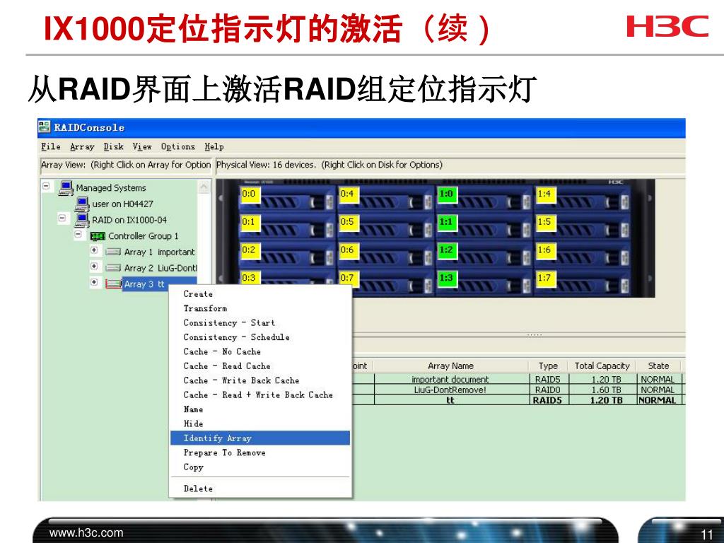Select disk slot 1:7 label
Image resolution: width=724 pixels, height=543 pixels.
point(545,277)
